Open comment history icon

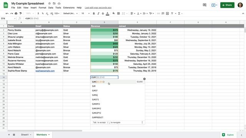point(204,5)
